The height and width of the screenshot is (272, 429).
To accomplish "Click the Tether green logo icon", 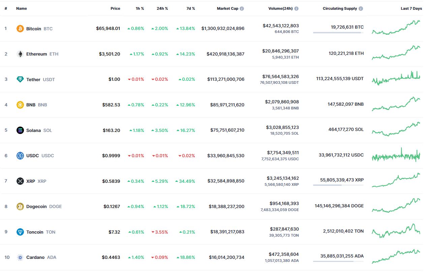I will click(x=20, y=79).
